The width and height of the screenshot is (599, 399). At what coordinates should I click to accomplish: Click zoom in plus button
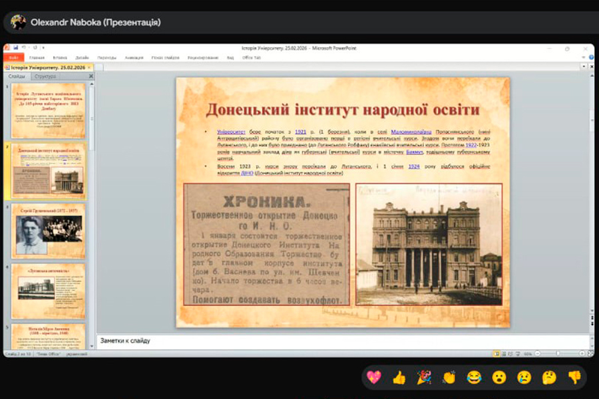[x=582, y=354]
